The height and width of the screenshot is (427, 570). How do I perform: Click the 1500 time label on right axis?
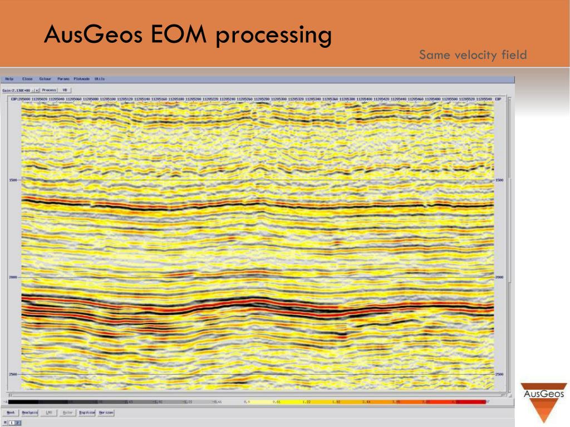499,180
